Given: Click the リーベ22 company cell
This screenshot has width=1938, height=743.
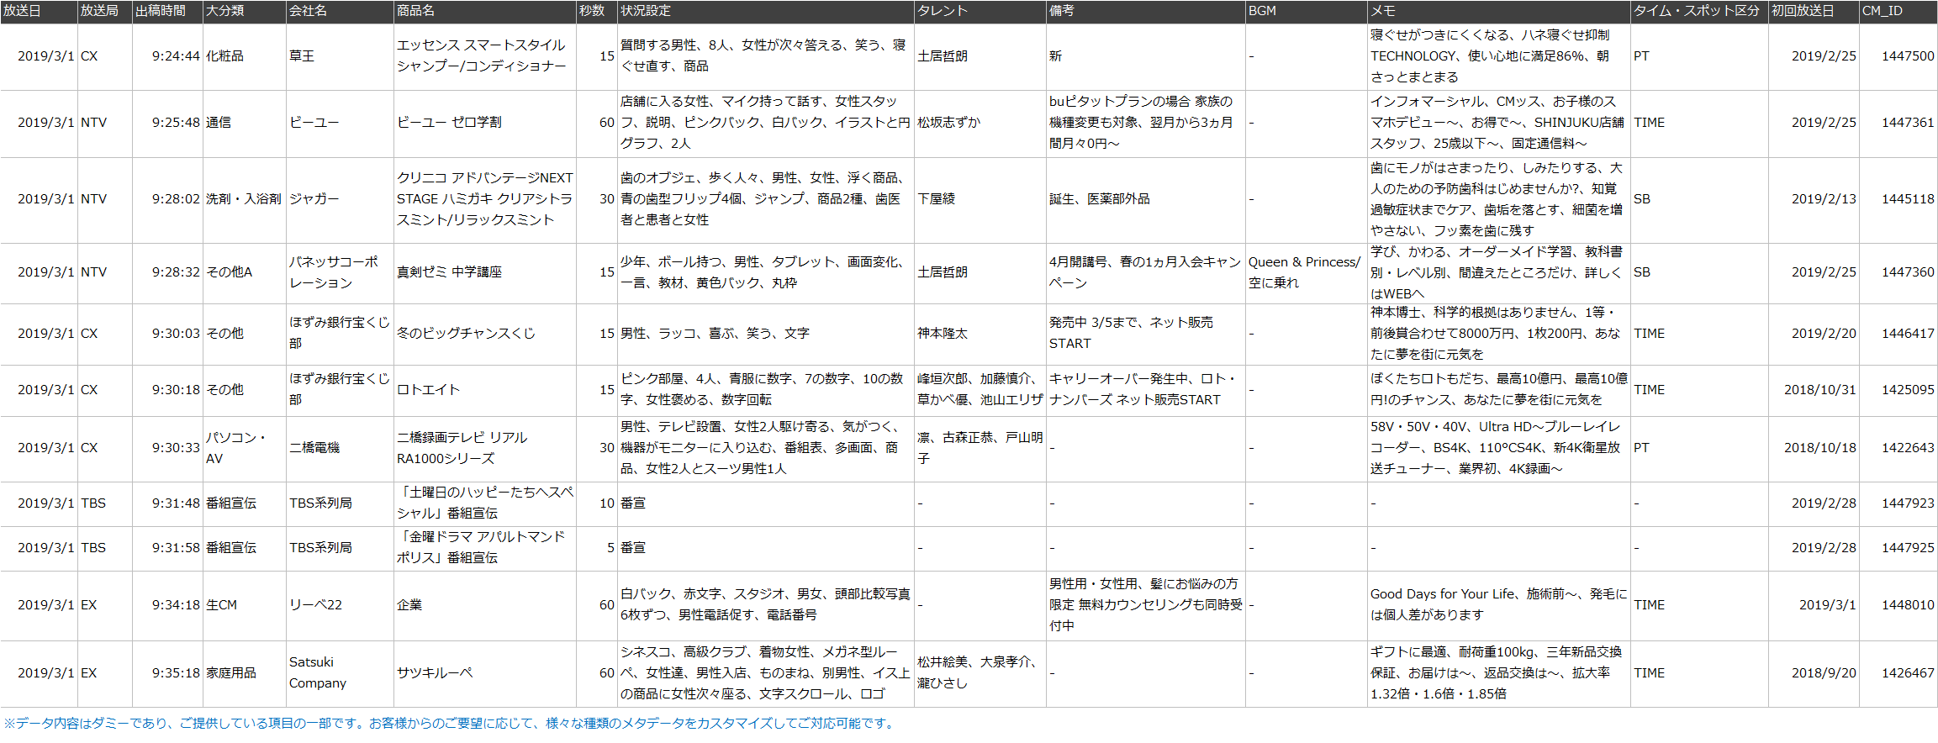Looking at the screenshot, I should 316,605.
